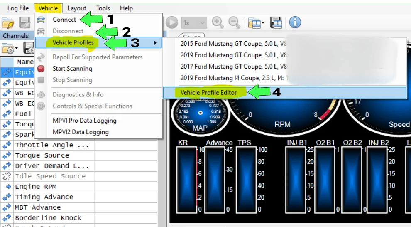Open the Log File menu
This screenshot has height=227, width=411.
pos(18,8)
